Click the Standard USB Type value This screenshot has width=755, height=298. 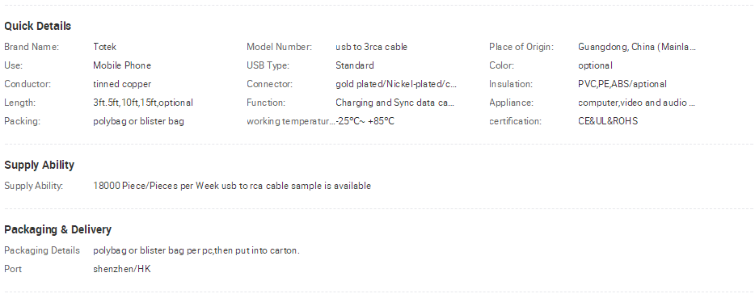tap(354, 65)
